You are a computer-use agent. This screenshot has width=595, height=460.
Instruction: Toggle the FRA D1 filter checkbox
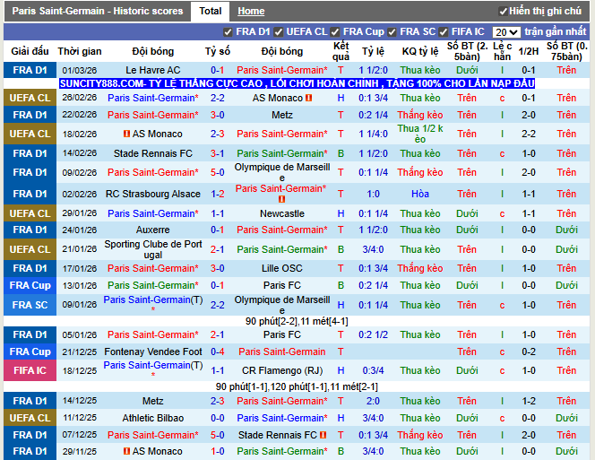point(229,31)
